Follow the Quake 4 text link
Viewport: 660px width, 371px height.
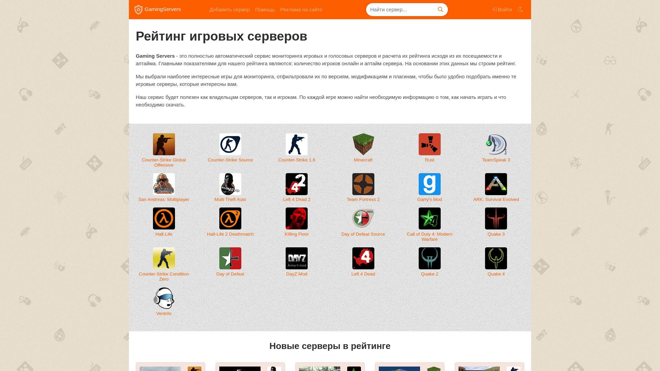pos(496,274)
